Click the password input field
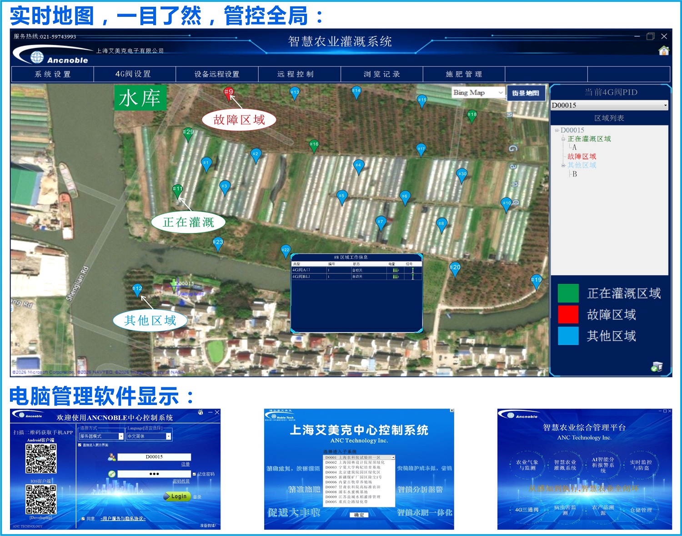Screen dimensions: 682x536 coord(154,474)
